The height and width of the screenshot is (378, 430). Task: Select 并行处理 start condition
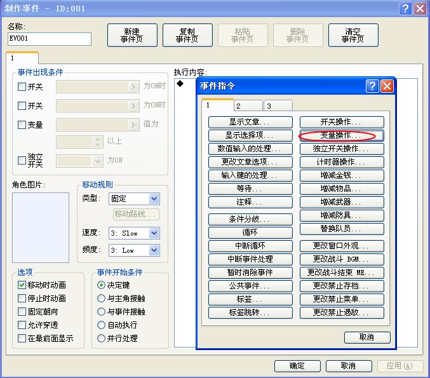[101, 338]
